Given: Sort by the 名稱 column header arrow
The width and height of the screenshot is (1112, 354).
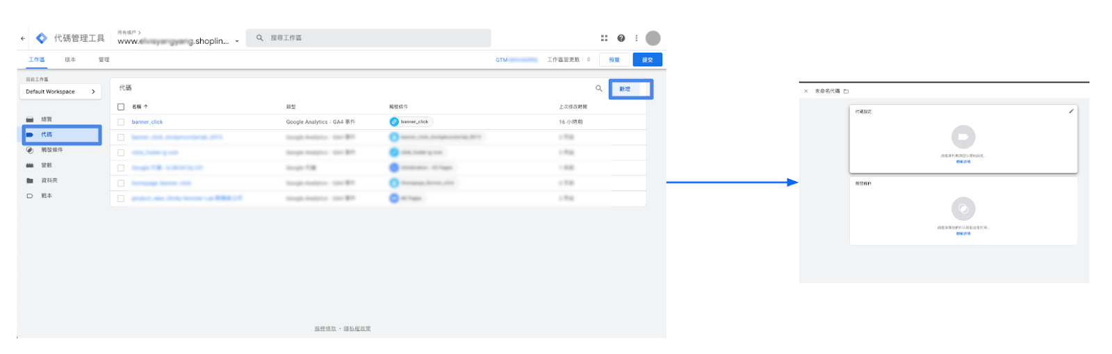Looking at the screenshot, I should click(x=145, y=107).
